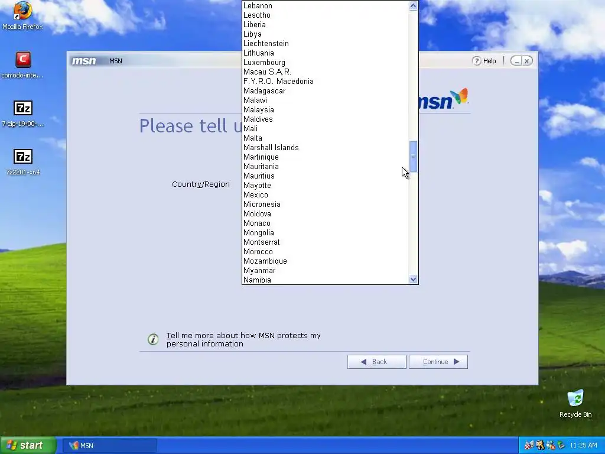Click the info icon beside privacy link
The image size is (605, 454).
(x=153, y=339)
